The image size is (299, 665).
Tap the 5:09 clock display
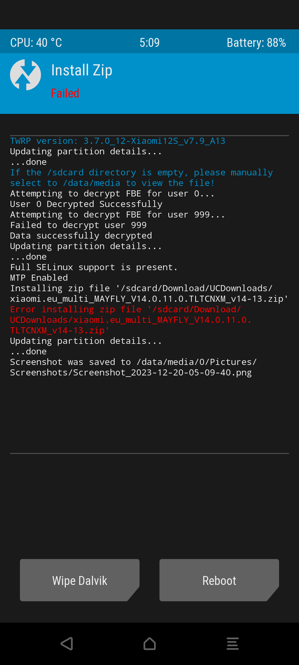(149, 43)
